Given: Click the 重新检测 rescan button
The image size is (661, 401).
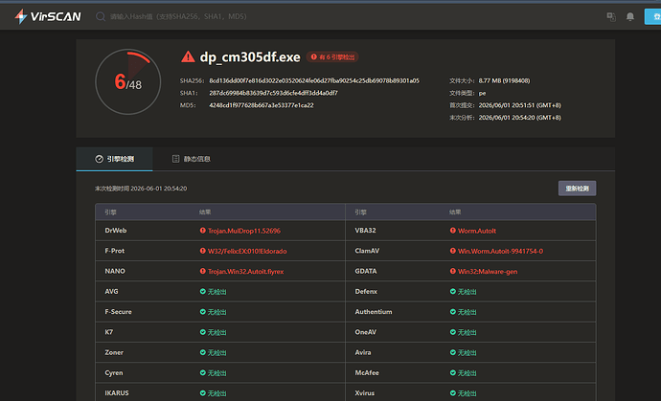Looking at the screenshot, I should (577, 189).
